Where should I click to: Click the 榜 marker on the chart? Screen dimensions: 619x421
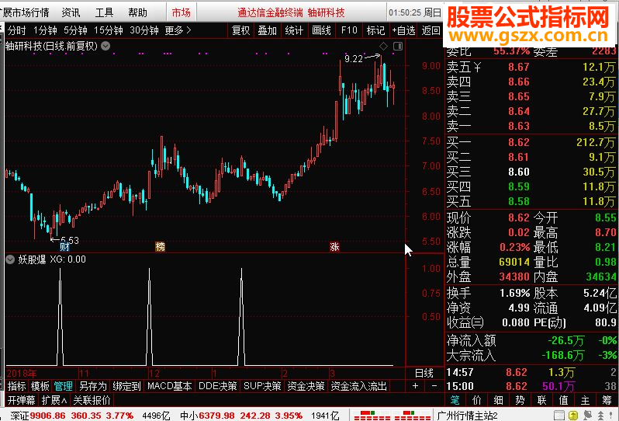[x=160, y=247]
